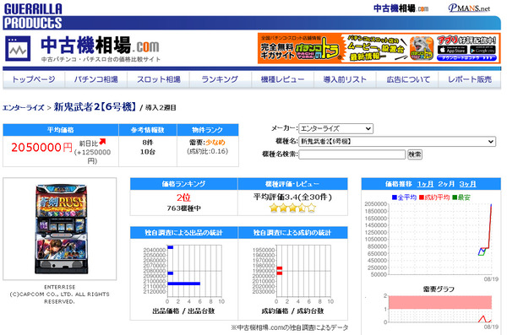Open the PMANS.net link

(x=469, y=8)
